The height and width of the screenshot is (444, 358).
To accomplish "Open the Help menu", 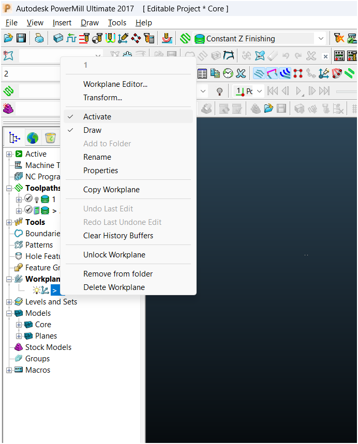I will tap(144, 23).
